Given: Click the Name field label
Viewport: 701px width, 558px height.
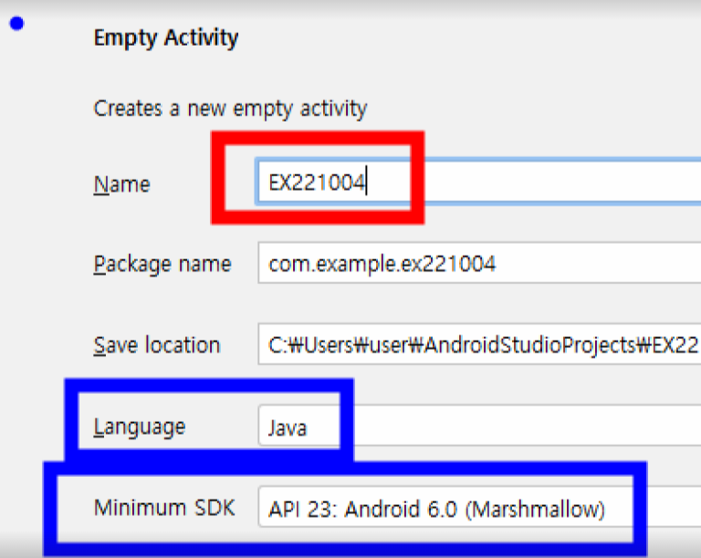Looking at the screenshot, I should pyautogui.click(x=121, y=184).
